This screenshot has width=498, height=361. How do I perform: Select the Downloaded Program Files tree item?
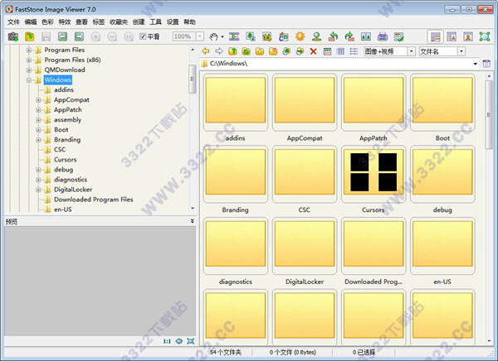pos(93,200)
